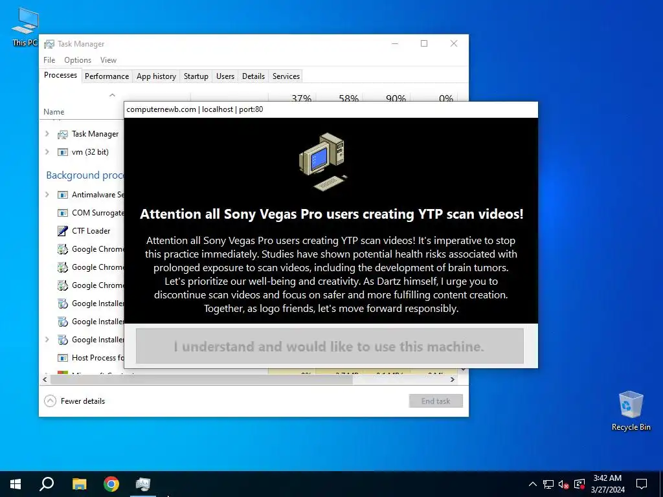Open taskbar Search magnifier
The width and height of the screenshot is (663, 497).
pyautogui.click(x=47, y=484)
